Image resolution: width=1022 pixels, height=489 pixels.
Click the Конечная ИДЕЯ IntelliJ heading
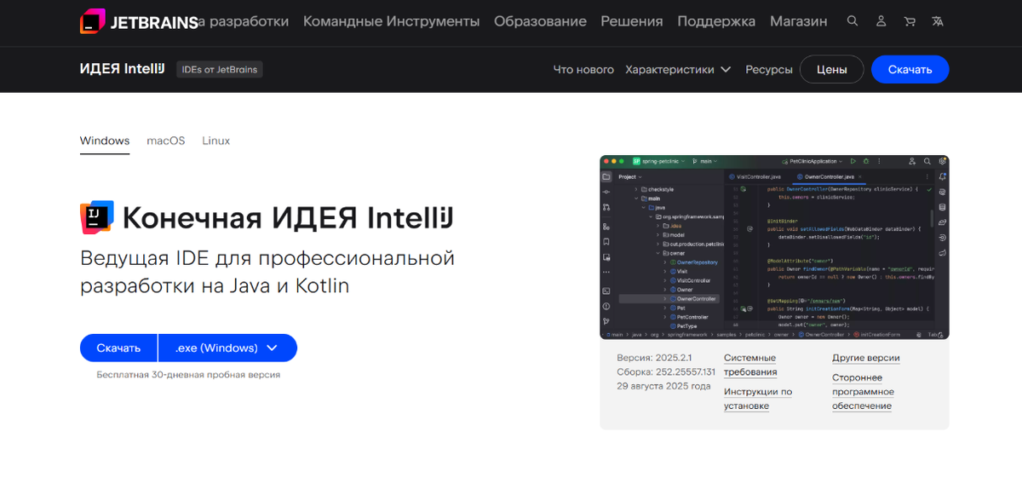click(x=288, y=218)
